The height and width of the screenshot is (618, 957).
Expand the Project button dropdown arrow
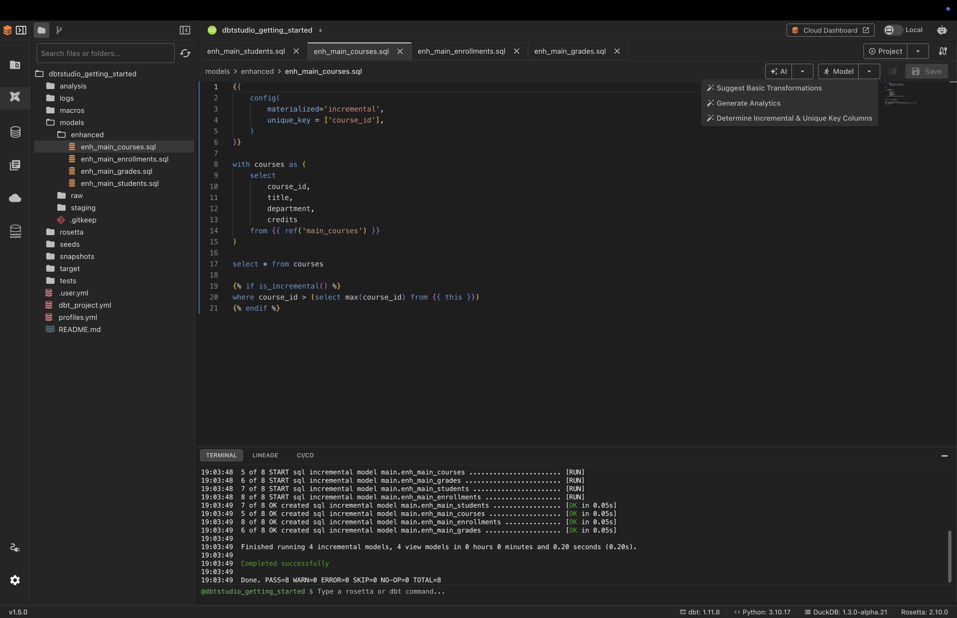click(x=918, y=51)
